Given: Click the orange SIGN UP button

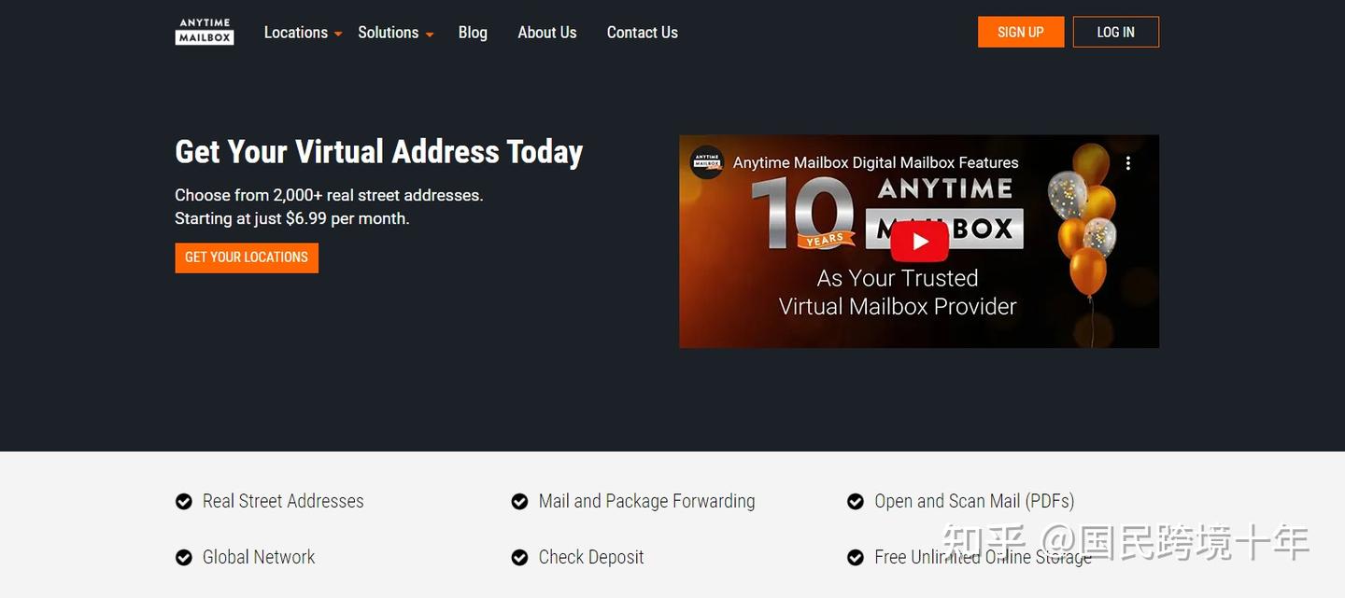Looking at the screenshot, I should click(1021, 32).
